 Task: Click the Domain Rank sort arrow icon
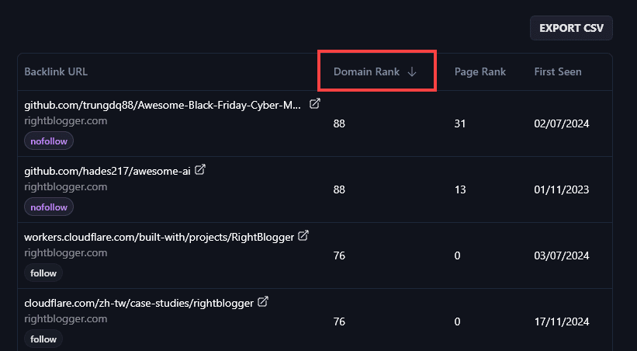click(x=412, y=72)
